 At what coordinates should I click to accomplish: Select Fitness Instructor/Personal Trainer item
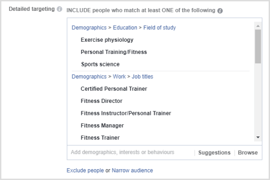pyautogui.click(x=126, y=113)
